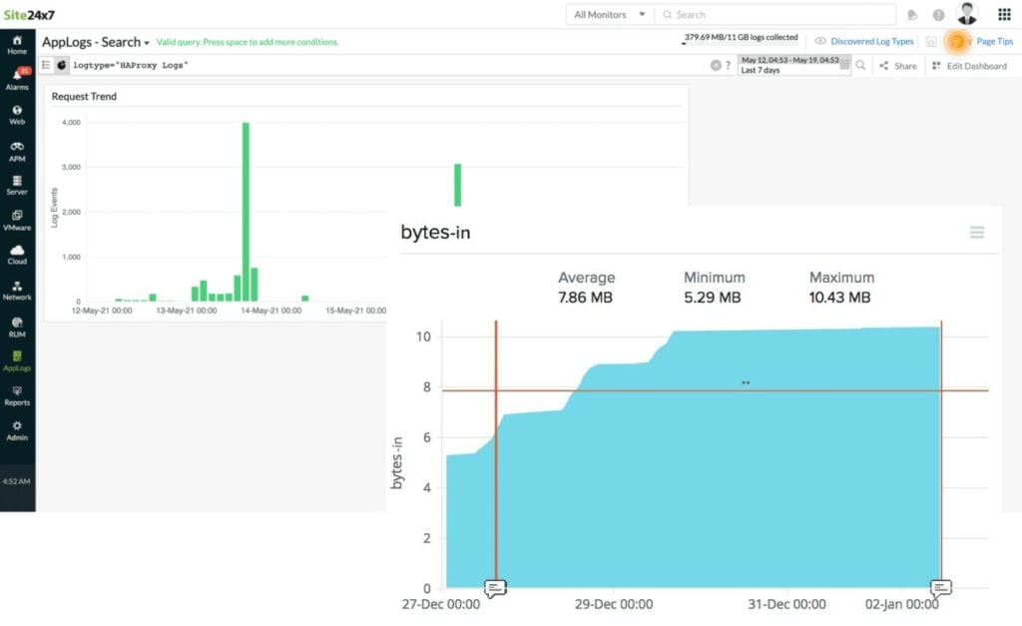Click the right annotation comment marker on chart
This screenshot has width=1022, height=626.
point(940,589)
